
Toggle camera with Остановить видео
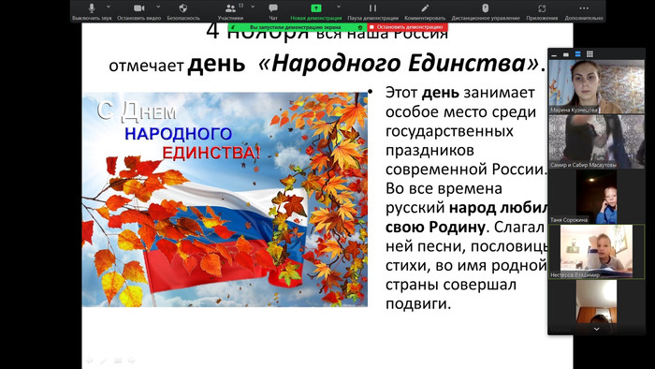pyautogui.click(x=139, y=7)
